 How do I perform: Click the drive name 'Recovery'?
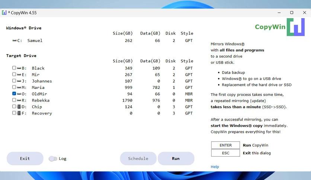click(x=42, y=113)
